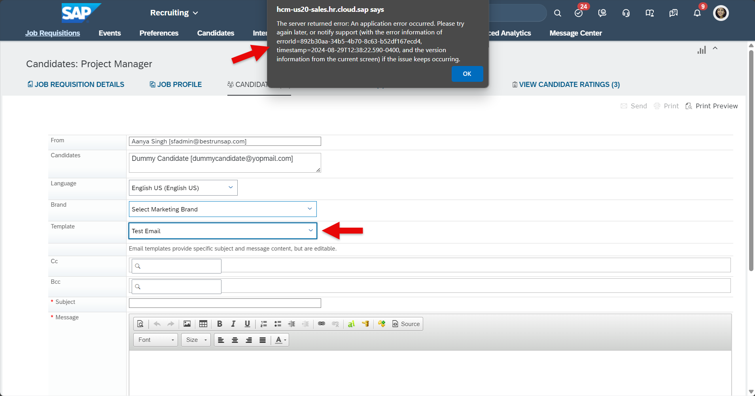755x396 pixels.
Task: Insert a hyperlink via link icon
Action: tap(322, 324)
